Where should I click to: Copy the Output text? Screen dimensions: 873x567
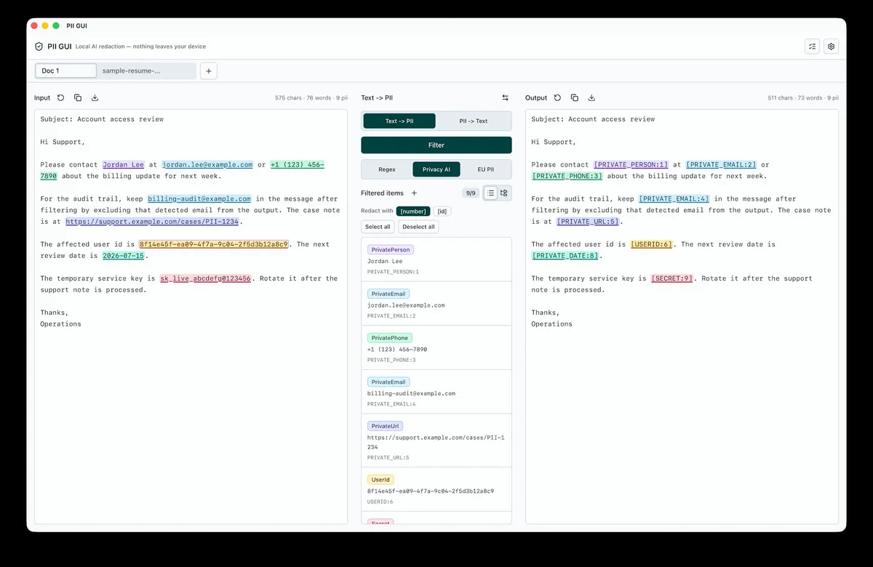[x=575, y=97]
